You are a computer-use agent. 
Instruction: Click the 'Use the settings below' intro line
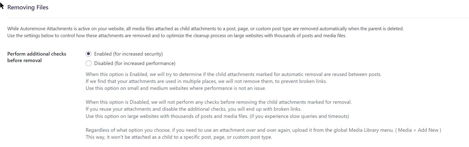pos(177,36)
